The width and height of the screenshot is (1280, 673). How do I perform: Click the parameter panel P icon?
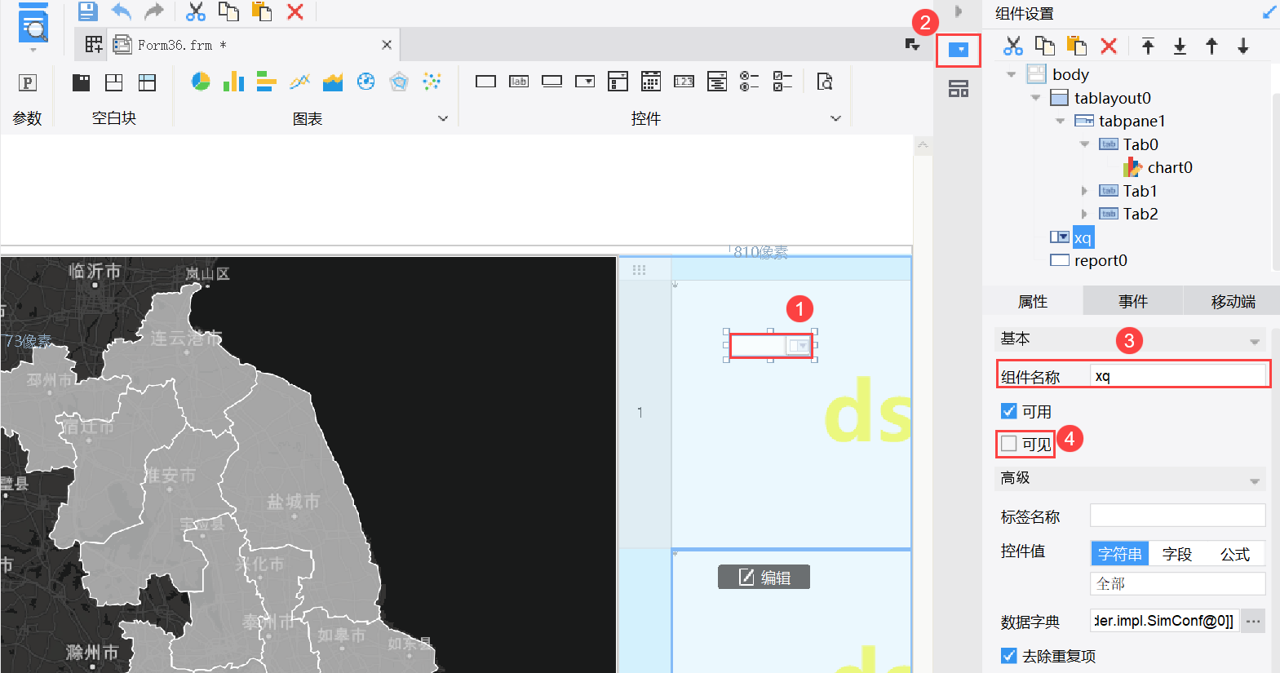pyautogui.click(x=28, y=82)
